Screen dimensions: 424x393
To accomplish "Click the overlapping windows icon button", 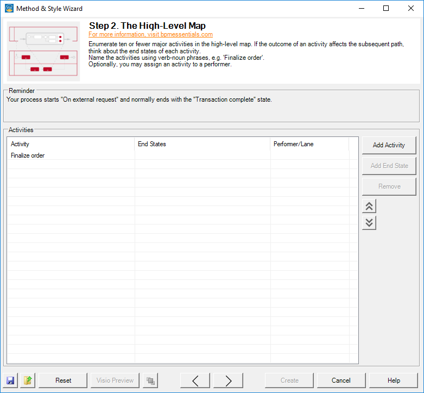I will click(150, 380).
